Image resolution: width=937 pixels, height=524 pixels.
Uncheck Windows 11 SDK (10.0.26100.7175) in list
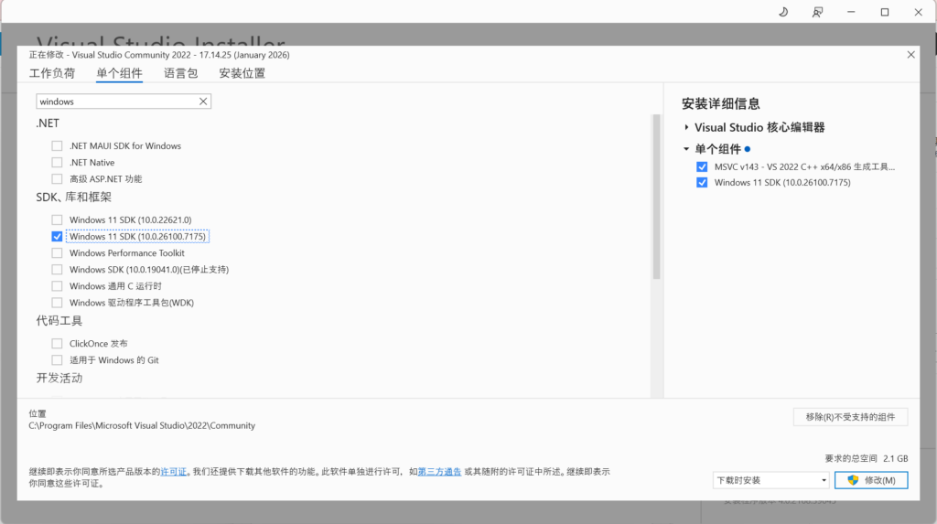[57, 237]
